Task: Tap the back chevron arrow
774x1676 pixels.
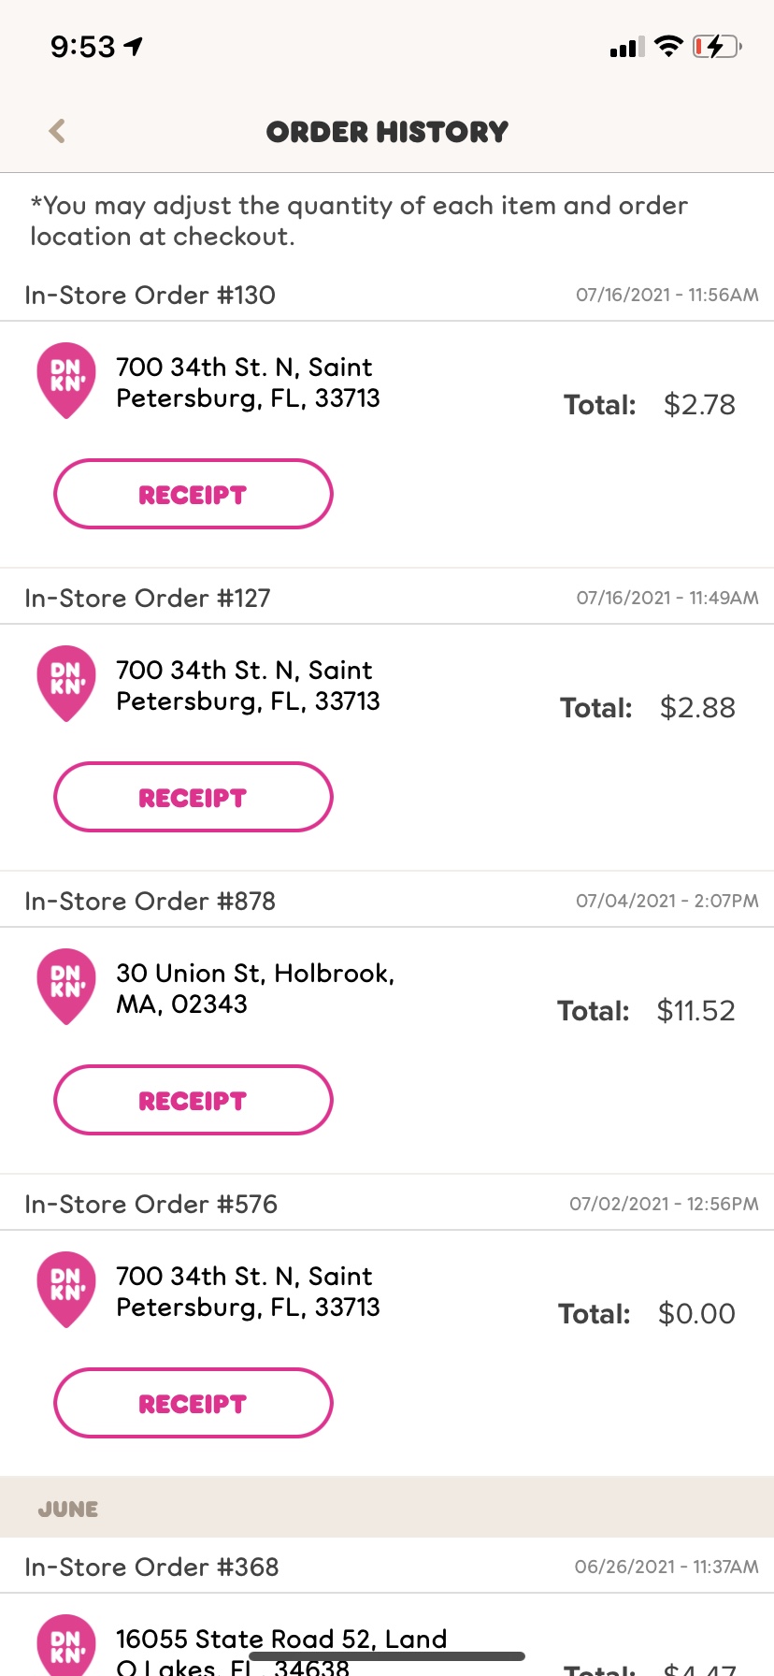Action: click(x=57, y=131)
